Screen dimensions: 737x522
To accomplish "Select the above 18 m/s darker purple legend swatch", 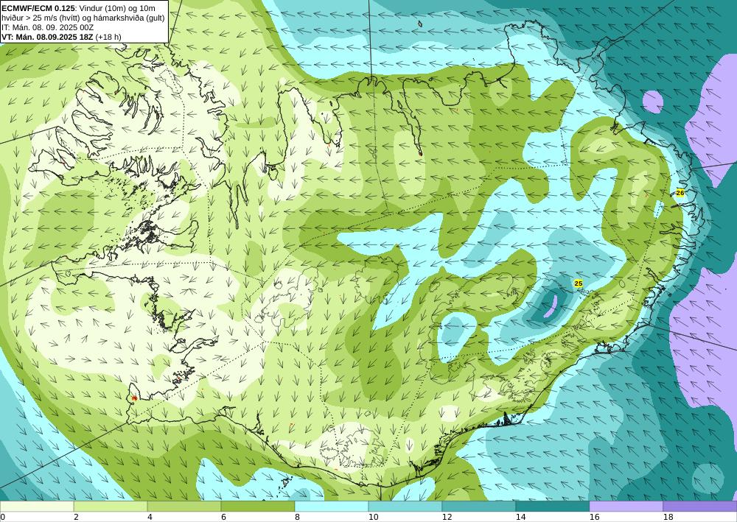I will (x=700, y=507).
